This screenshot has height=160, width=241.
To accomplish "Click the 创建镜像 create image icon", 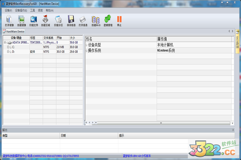I will pos(22,21).
